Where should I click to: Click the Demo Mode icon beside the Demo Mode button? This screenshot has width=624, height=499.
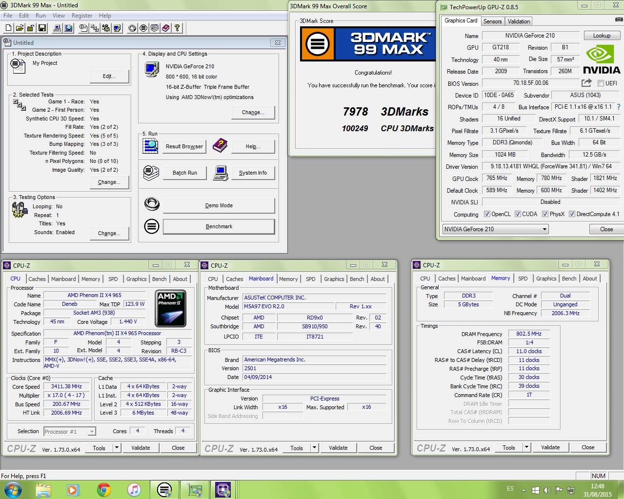(x=152, y=204)
